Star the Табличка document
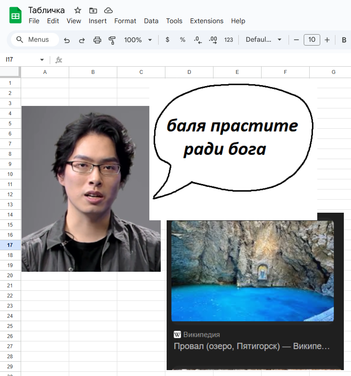351x376 pixels. click(x=78, y=11)
